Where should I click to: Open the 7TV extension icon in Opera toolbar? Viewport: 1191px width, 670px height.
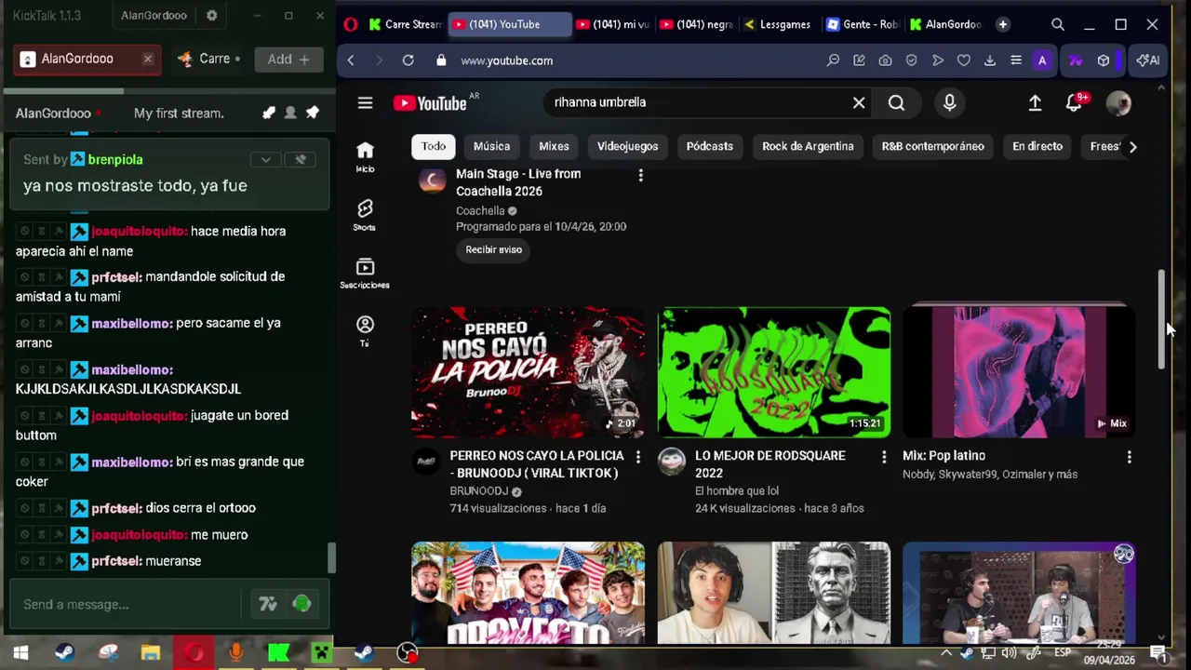(1076, 60)
